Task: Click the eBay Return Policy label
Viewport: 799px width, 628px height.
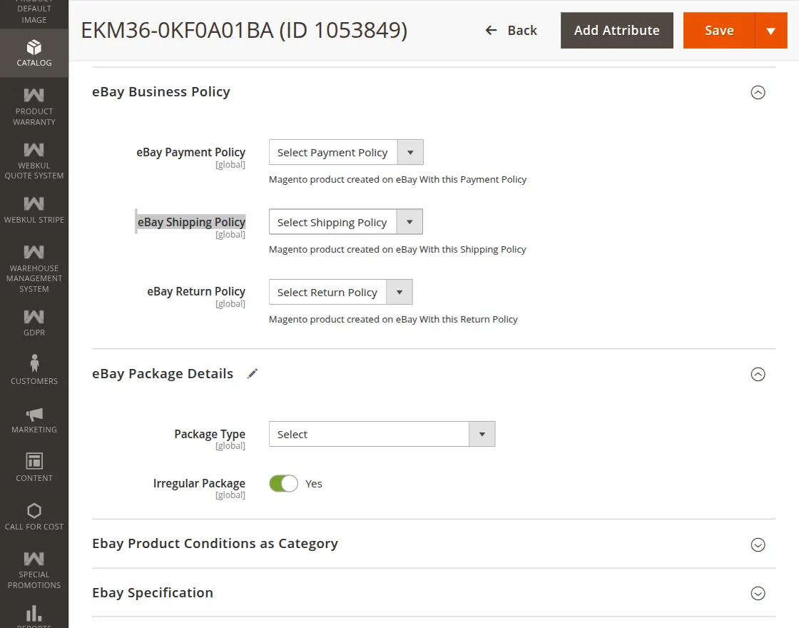Action: 196,292
